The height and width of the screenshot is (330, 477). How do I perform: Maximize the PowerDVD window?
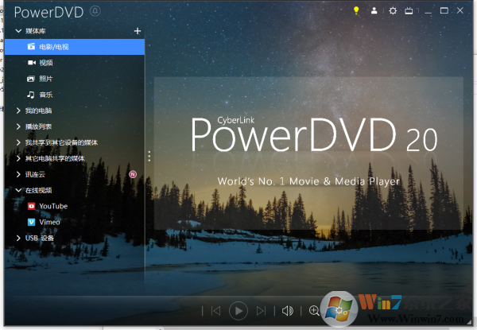[x=444, y=11]
